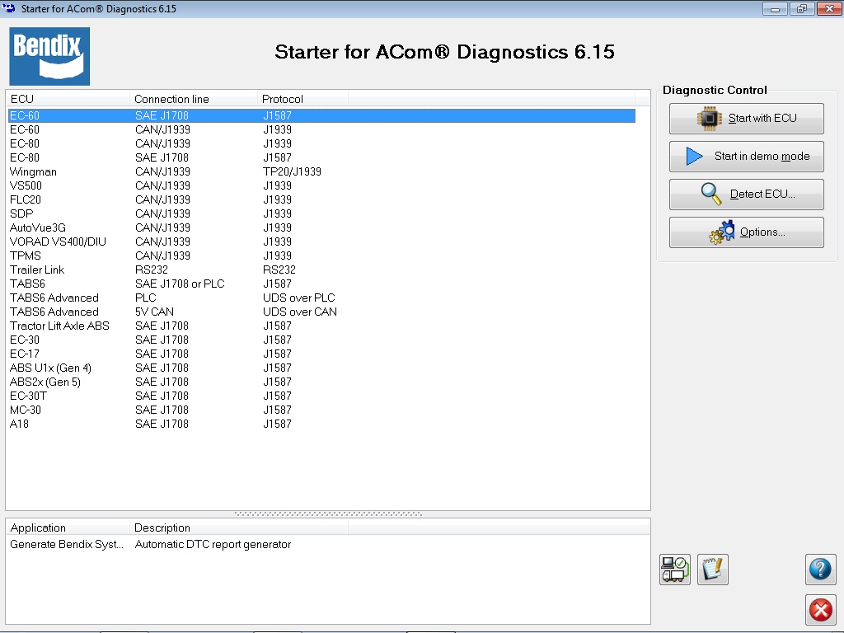Select the EC-80 SAE J1708 row
The image size is (844, 633).
pyautogui.click(x=322, y=157)
